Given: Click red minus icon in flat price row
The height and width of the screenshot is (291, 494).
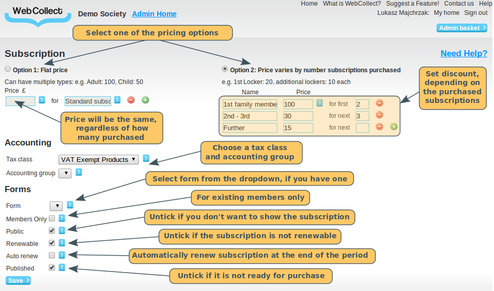Looking at the screenshot, I should 131,100.
